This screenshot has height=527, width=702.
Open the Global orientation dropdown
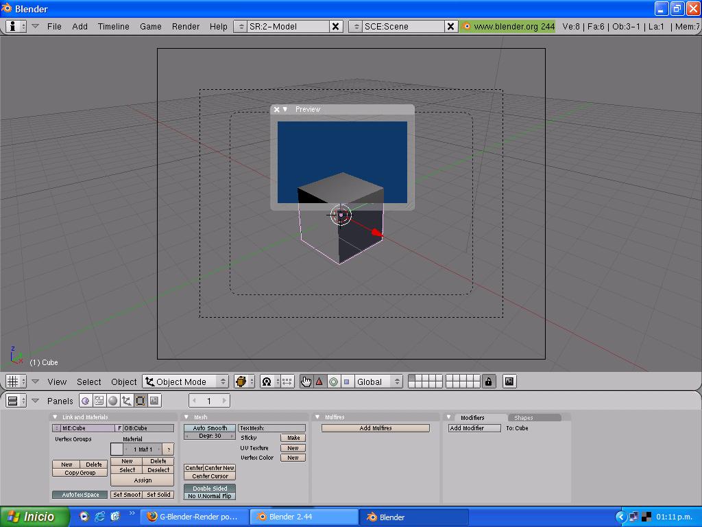pyautogui.click(x=378, y=382)
